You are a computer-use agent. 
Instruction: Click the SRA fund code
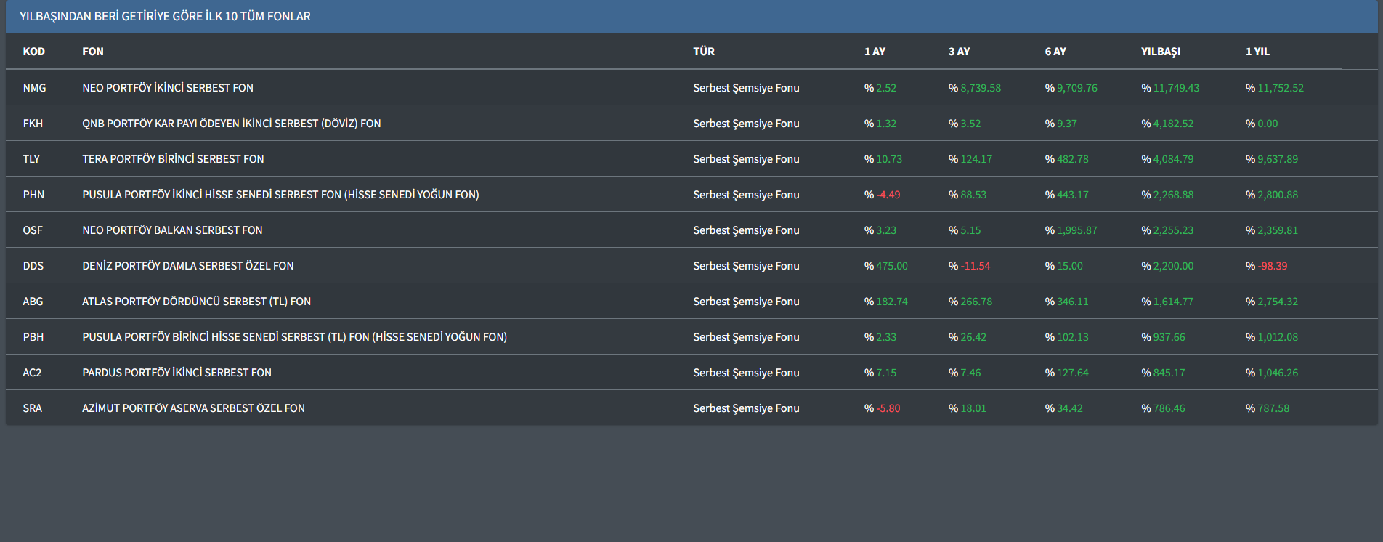(33, 408)
